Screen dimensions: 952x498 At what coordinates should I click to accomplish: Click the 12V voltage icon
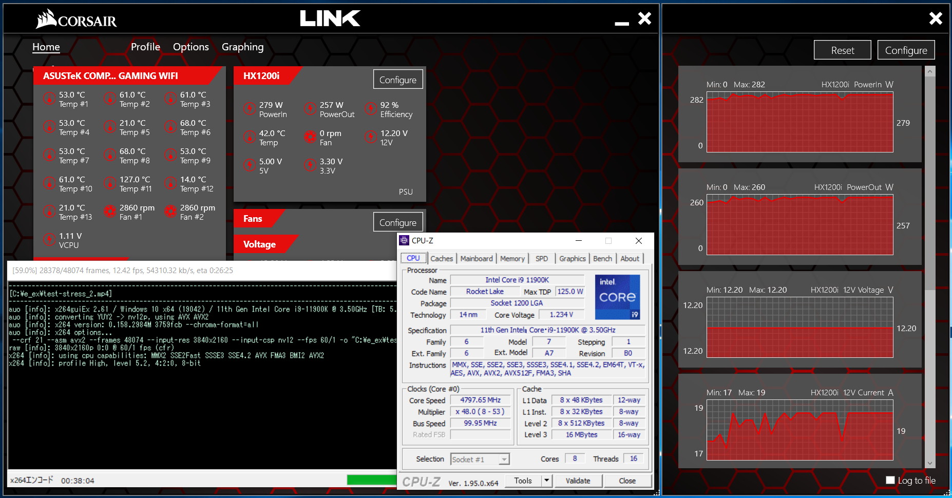pos(371,137)
